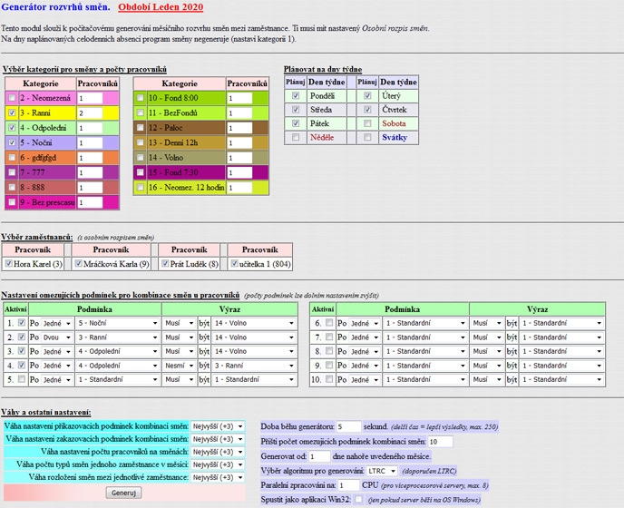Check the 8 - 888 category box

click(13, 187)
